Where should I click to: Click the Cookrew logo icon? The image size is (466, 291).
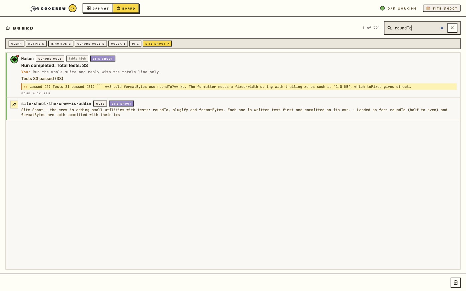(x=35, y=8)
